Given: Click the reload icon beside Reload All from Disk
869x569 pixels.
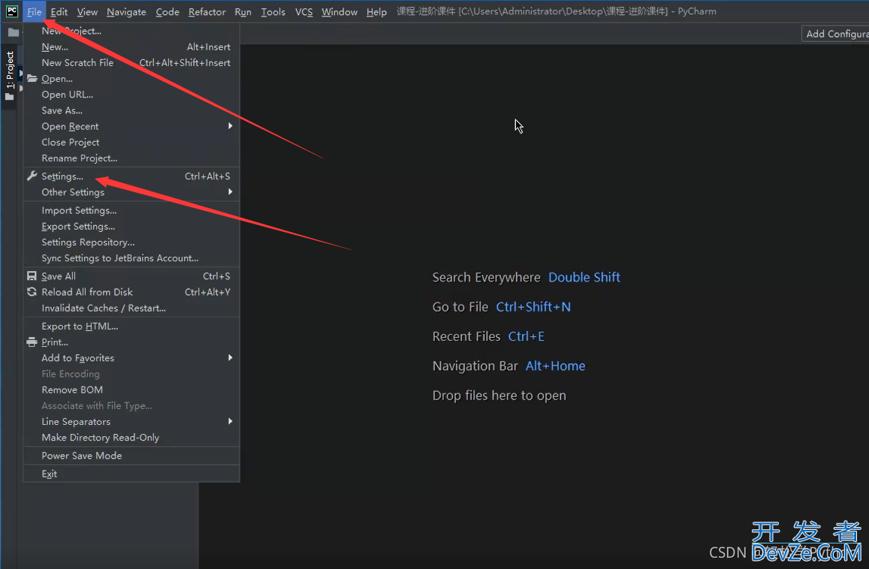Looking at the screenshot, I should (x=32, y=292).
